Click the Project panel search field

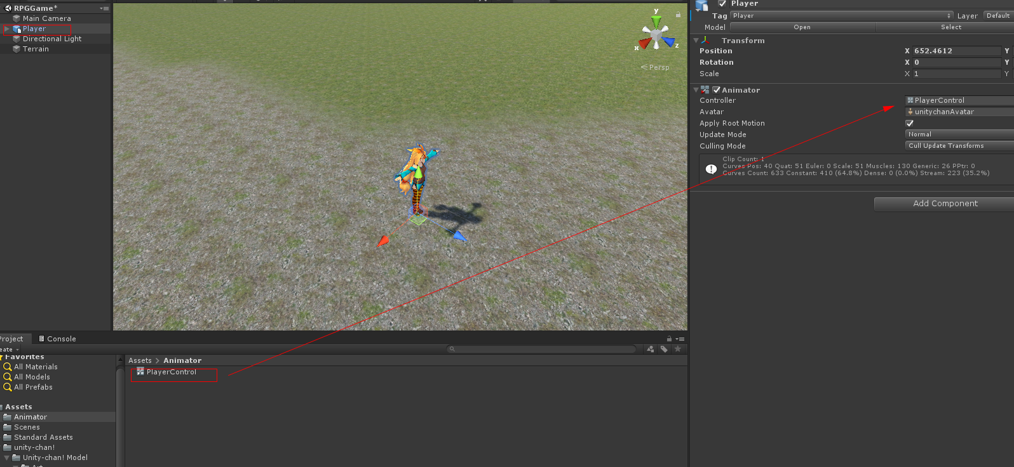pyautogui.click(x=542, y=349)
